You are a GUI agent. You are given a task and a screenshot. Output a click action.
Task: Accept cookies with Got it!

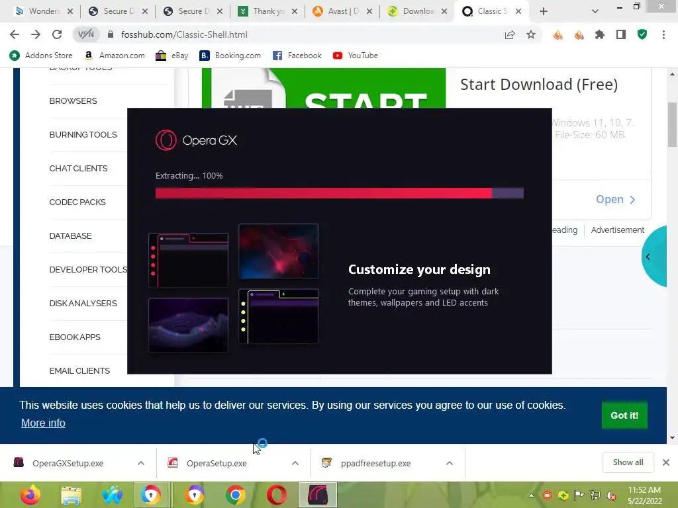624,415
